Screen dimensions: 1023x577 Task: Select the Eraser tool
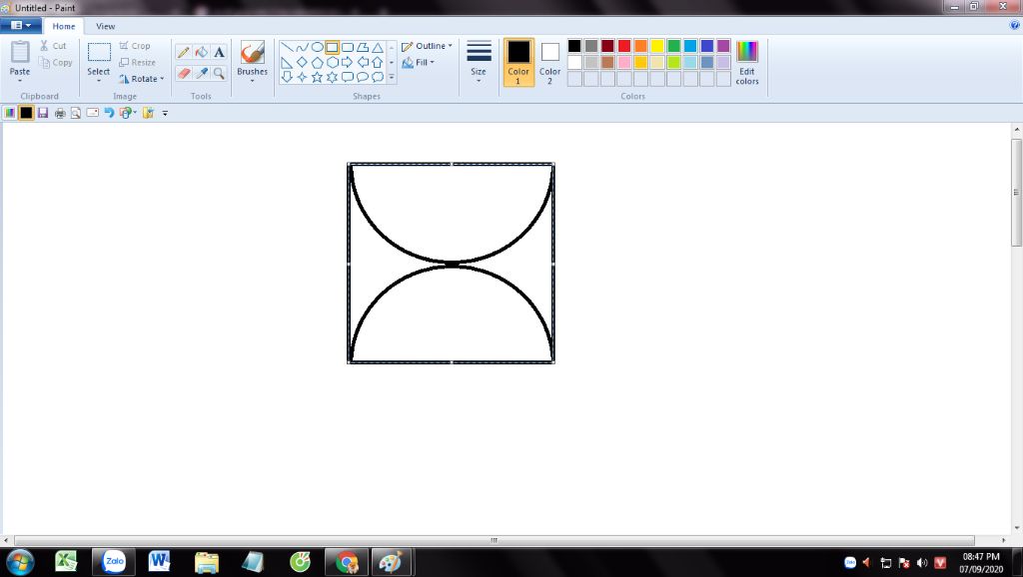pos(184,73)
